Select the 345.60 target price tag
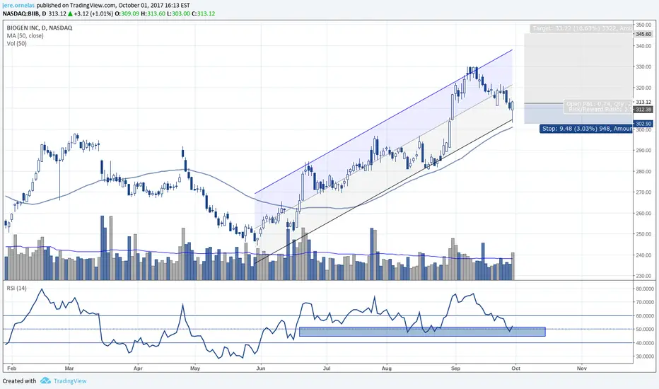 (643, 34)
